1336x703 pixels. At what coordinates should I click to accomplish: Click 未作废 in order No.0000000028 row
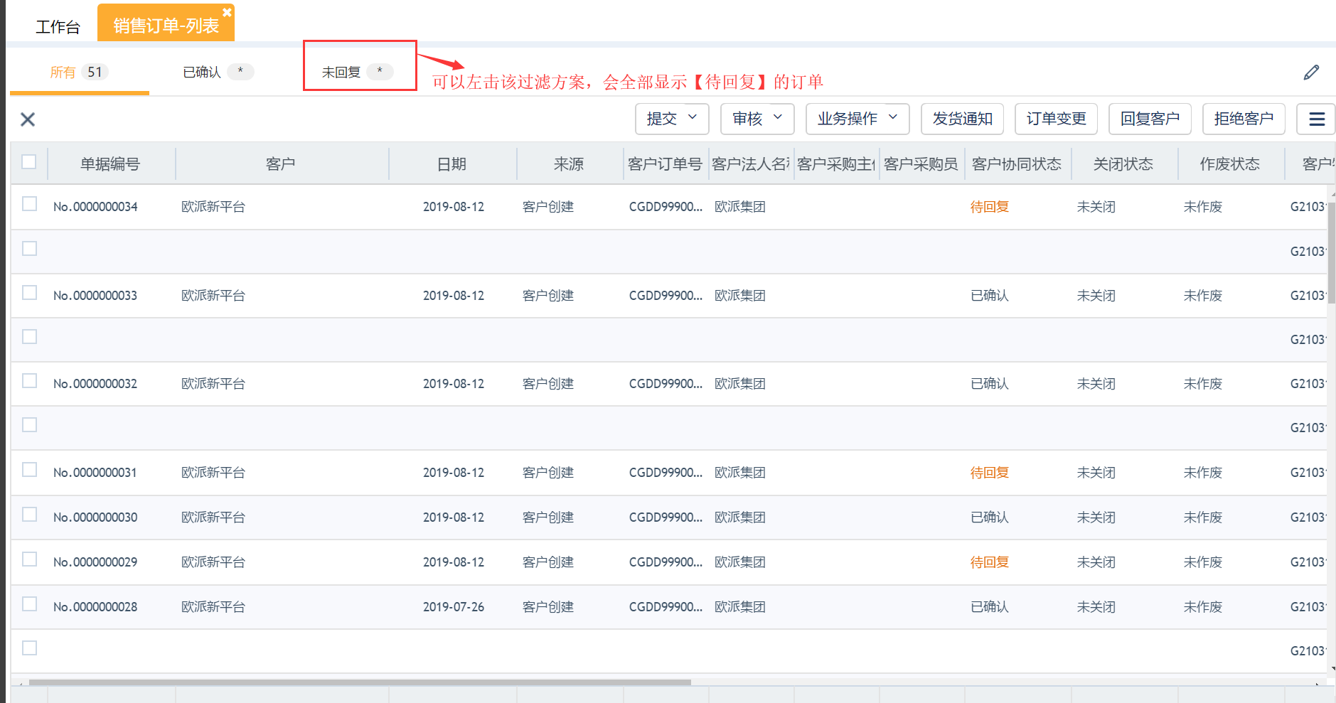tap(1203, 607)
